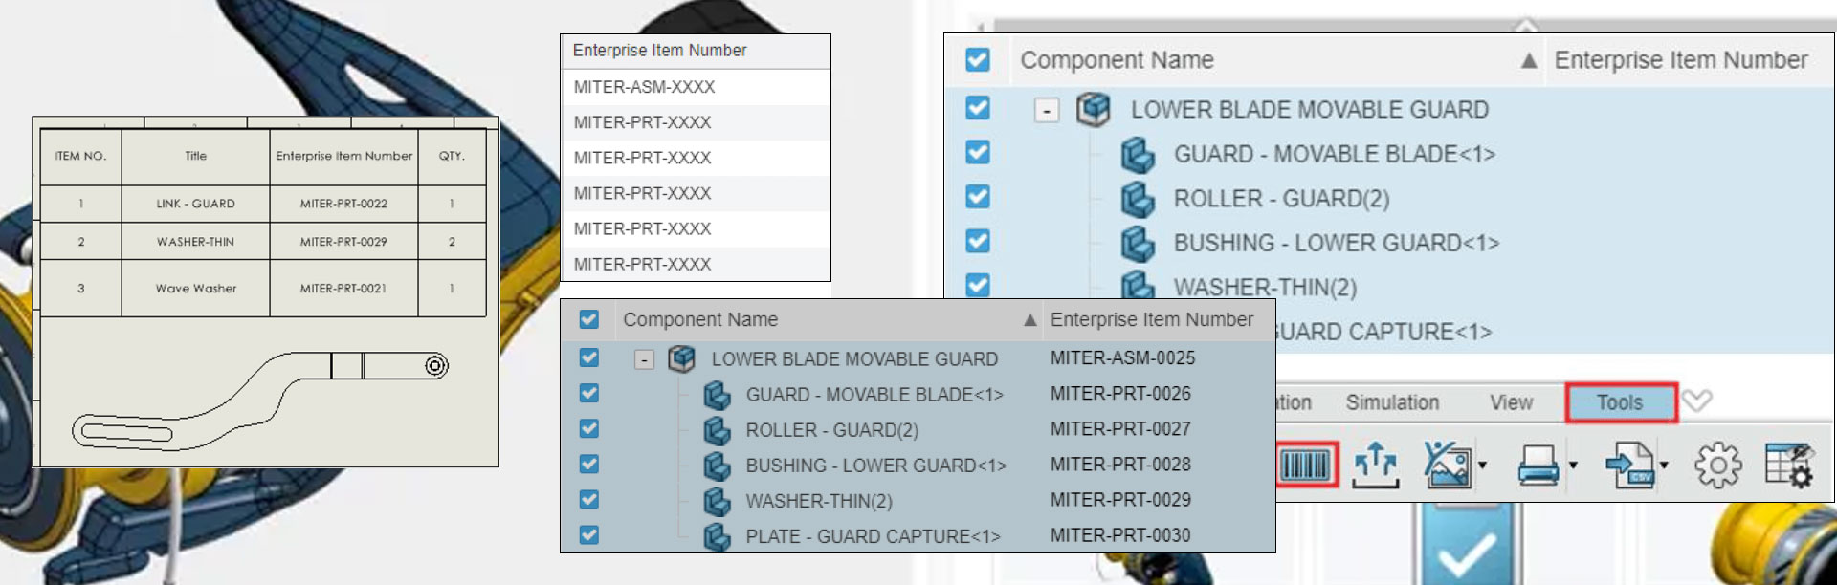Select the MITER-ASM-XXXX entry in the list
The width and height of the screenshot is (1837, 585).
pyautogui.click(x=644, y=87)
